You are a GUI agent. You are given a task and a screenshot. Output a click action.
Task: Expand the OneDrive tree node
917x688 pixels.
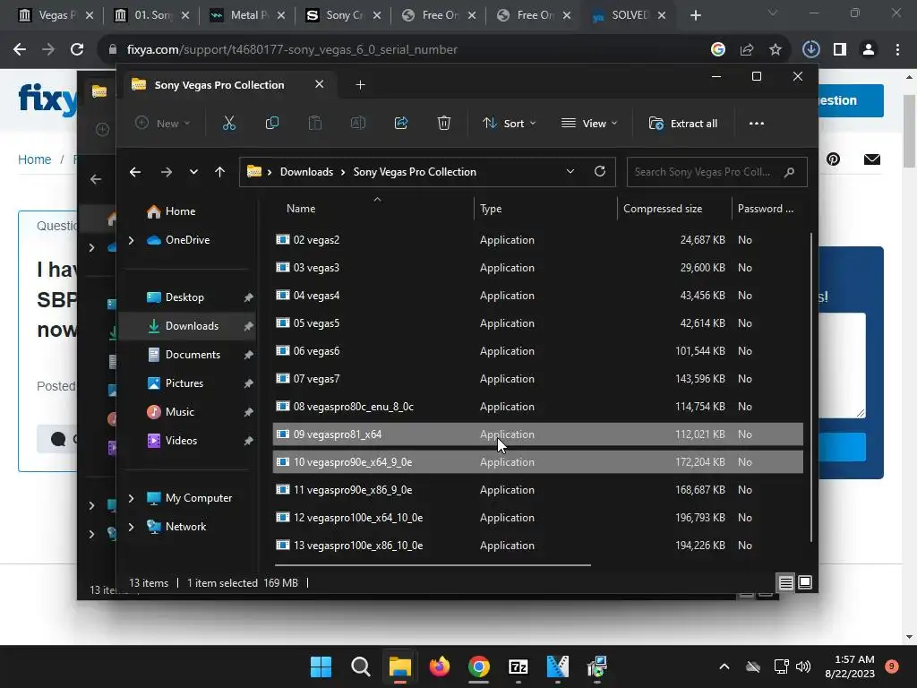(132, 240)
